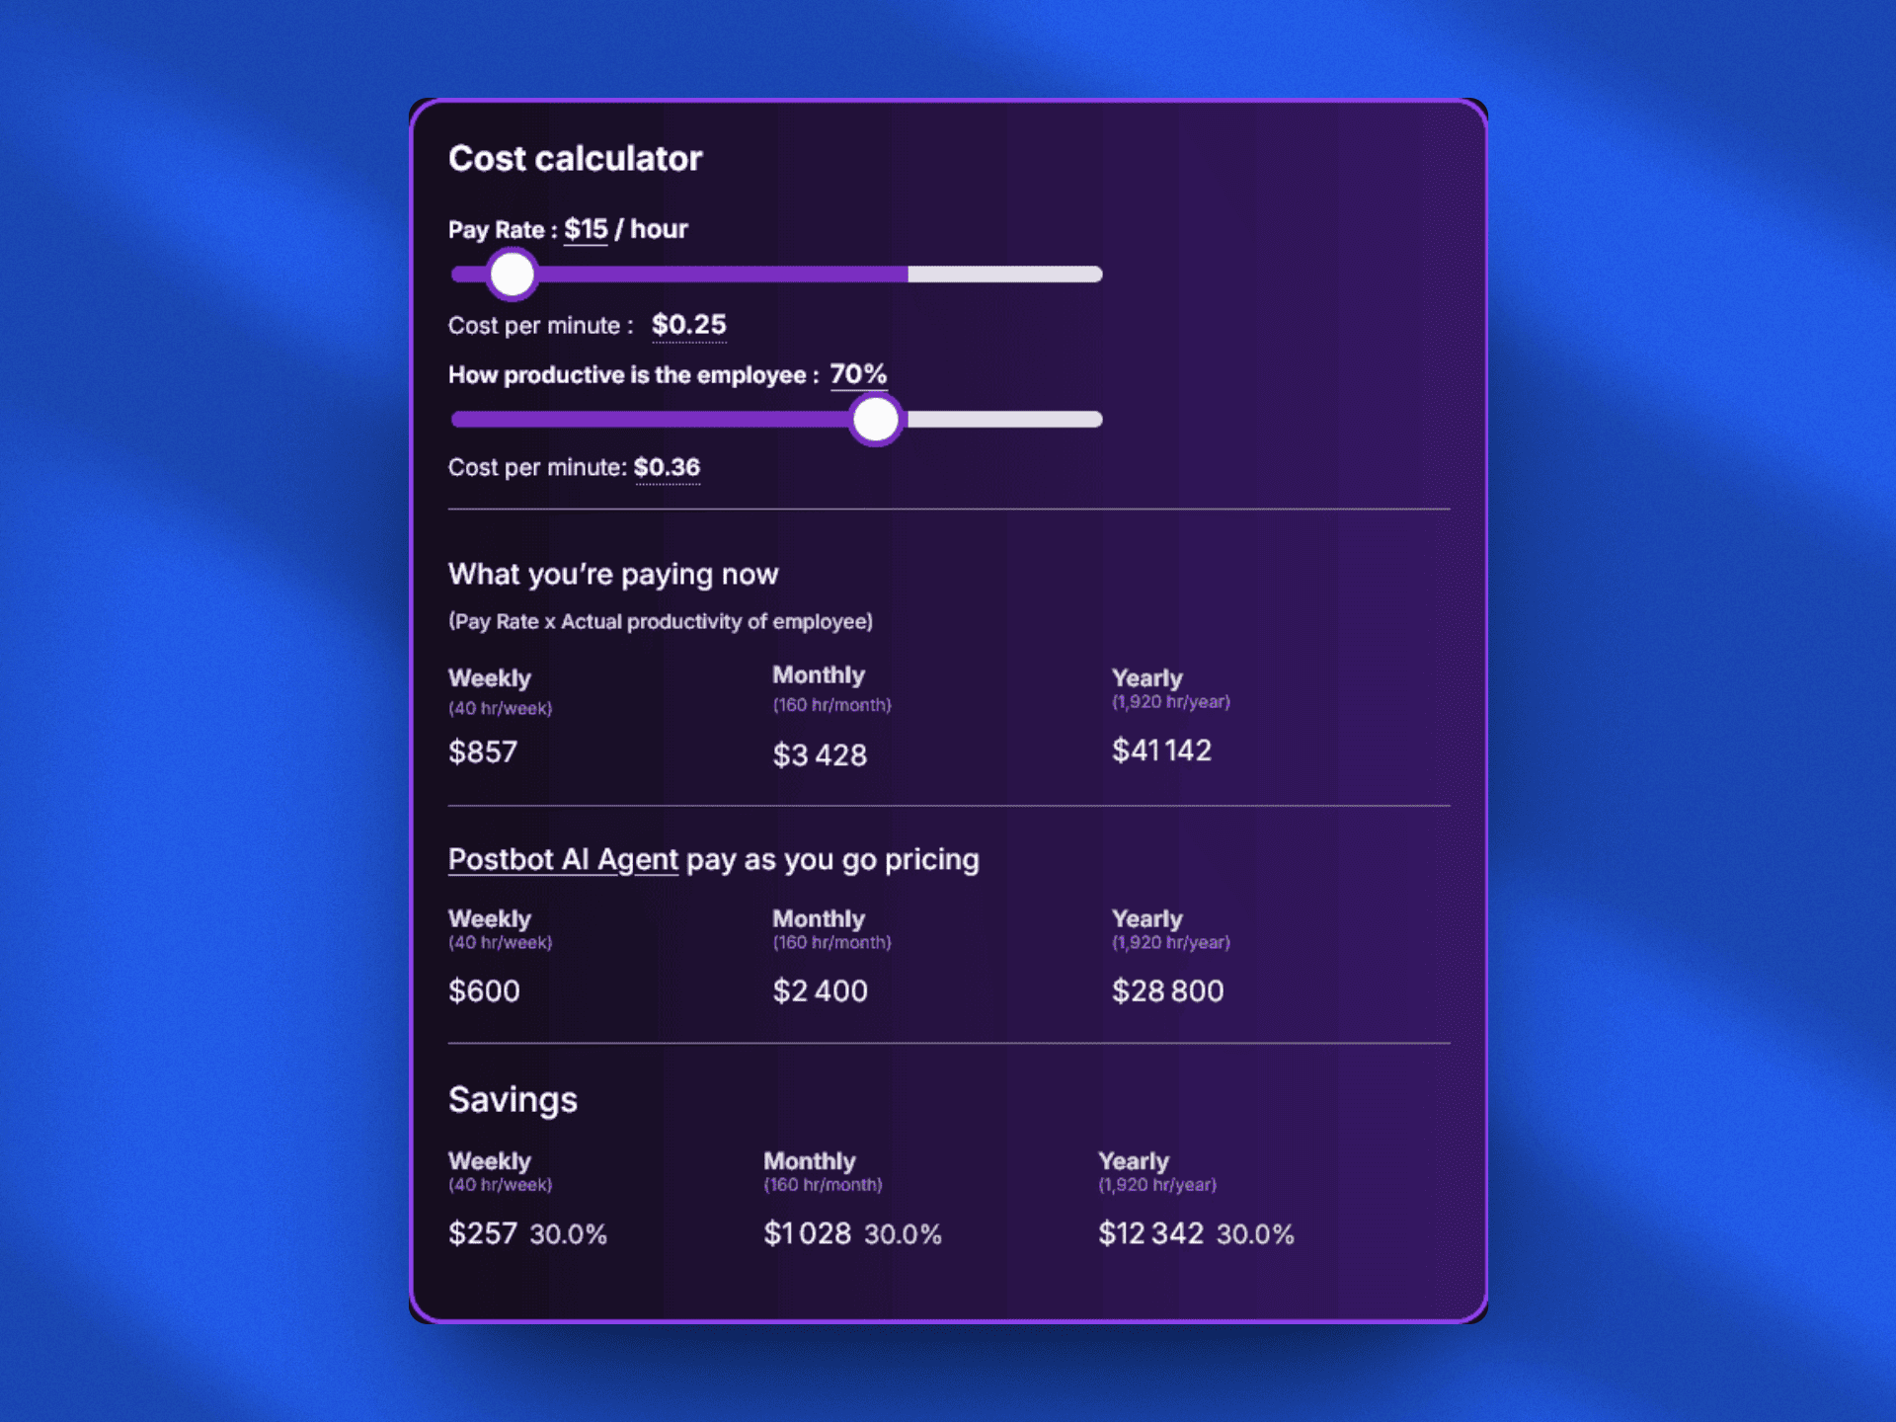Select the $12 342 yearly savings value

[x=1151, y=1233]
